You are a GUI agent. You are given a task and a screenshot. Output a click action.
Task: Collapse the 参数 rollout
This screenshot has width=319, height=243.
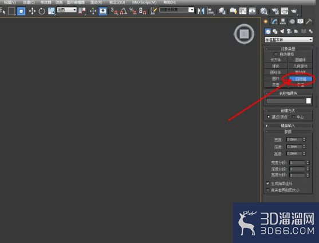pos(288,132)
